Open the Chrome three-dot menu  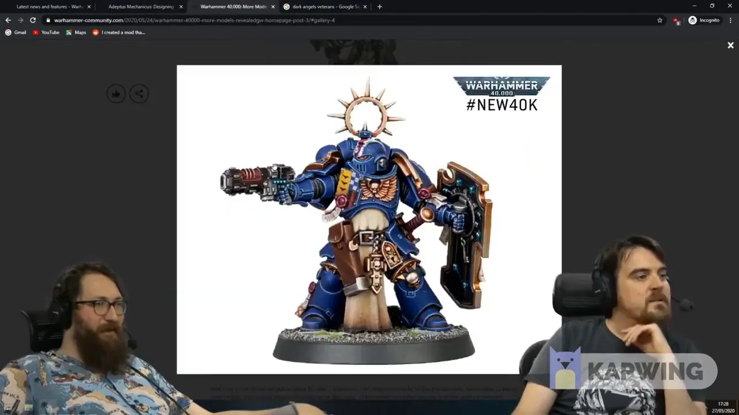point(730,20)
